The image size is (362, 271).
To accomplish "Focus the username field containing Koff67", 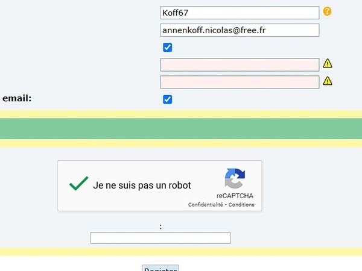I will click(x=240, y=13).
